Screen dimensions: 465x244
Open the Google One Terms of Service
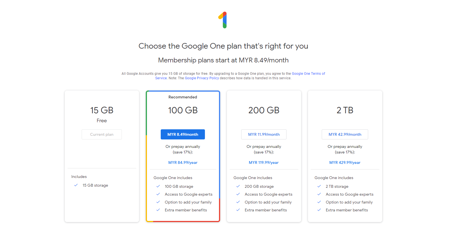coord(308,74)
